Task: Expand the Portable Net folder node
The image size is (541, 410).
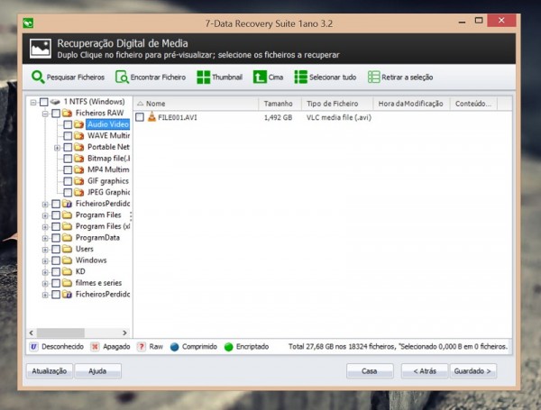Action: [58, 148]
